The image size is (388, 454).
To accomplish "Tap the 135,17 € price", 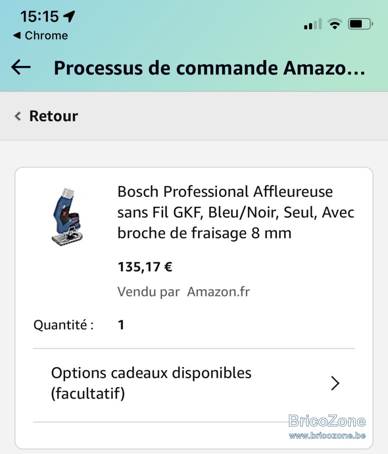I will pyautogui.click(x=145, y=267).
